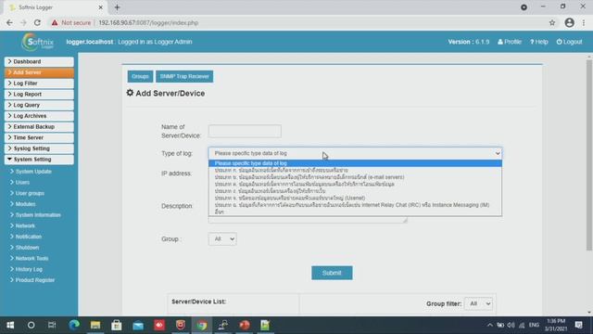The width and height of the screenshot is (593, 334).
Task: Close the Softnix Logger tab
Action: tap(101, 7)
